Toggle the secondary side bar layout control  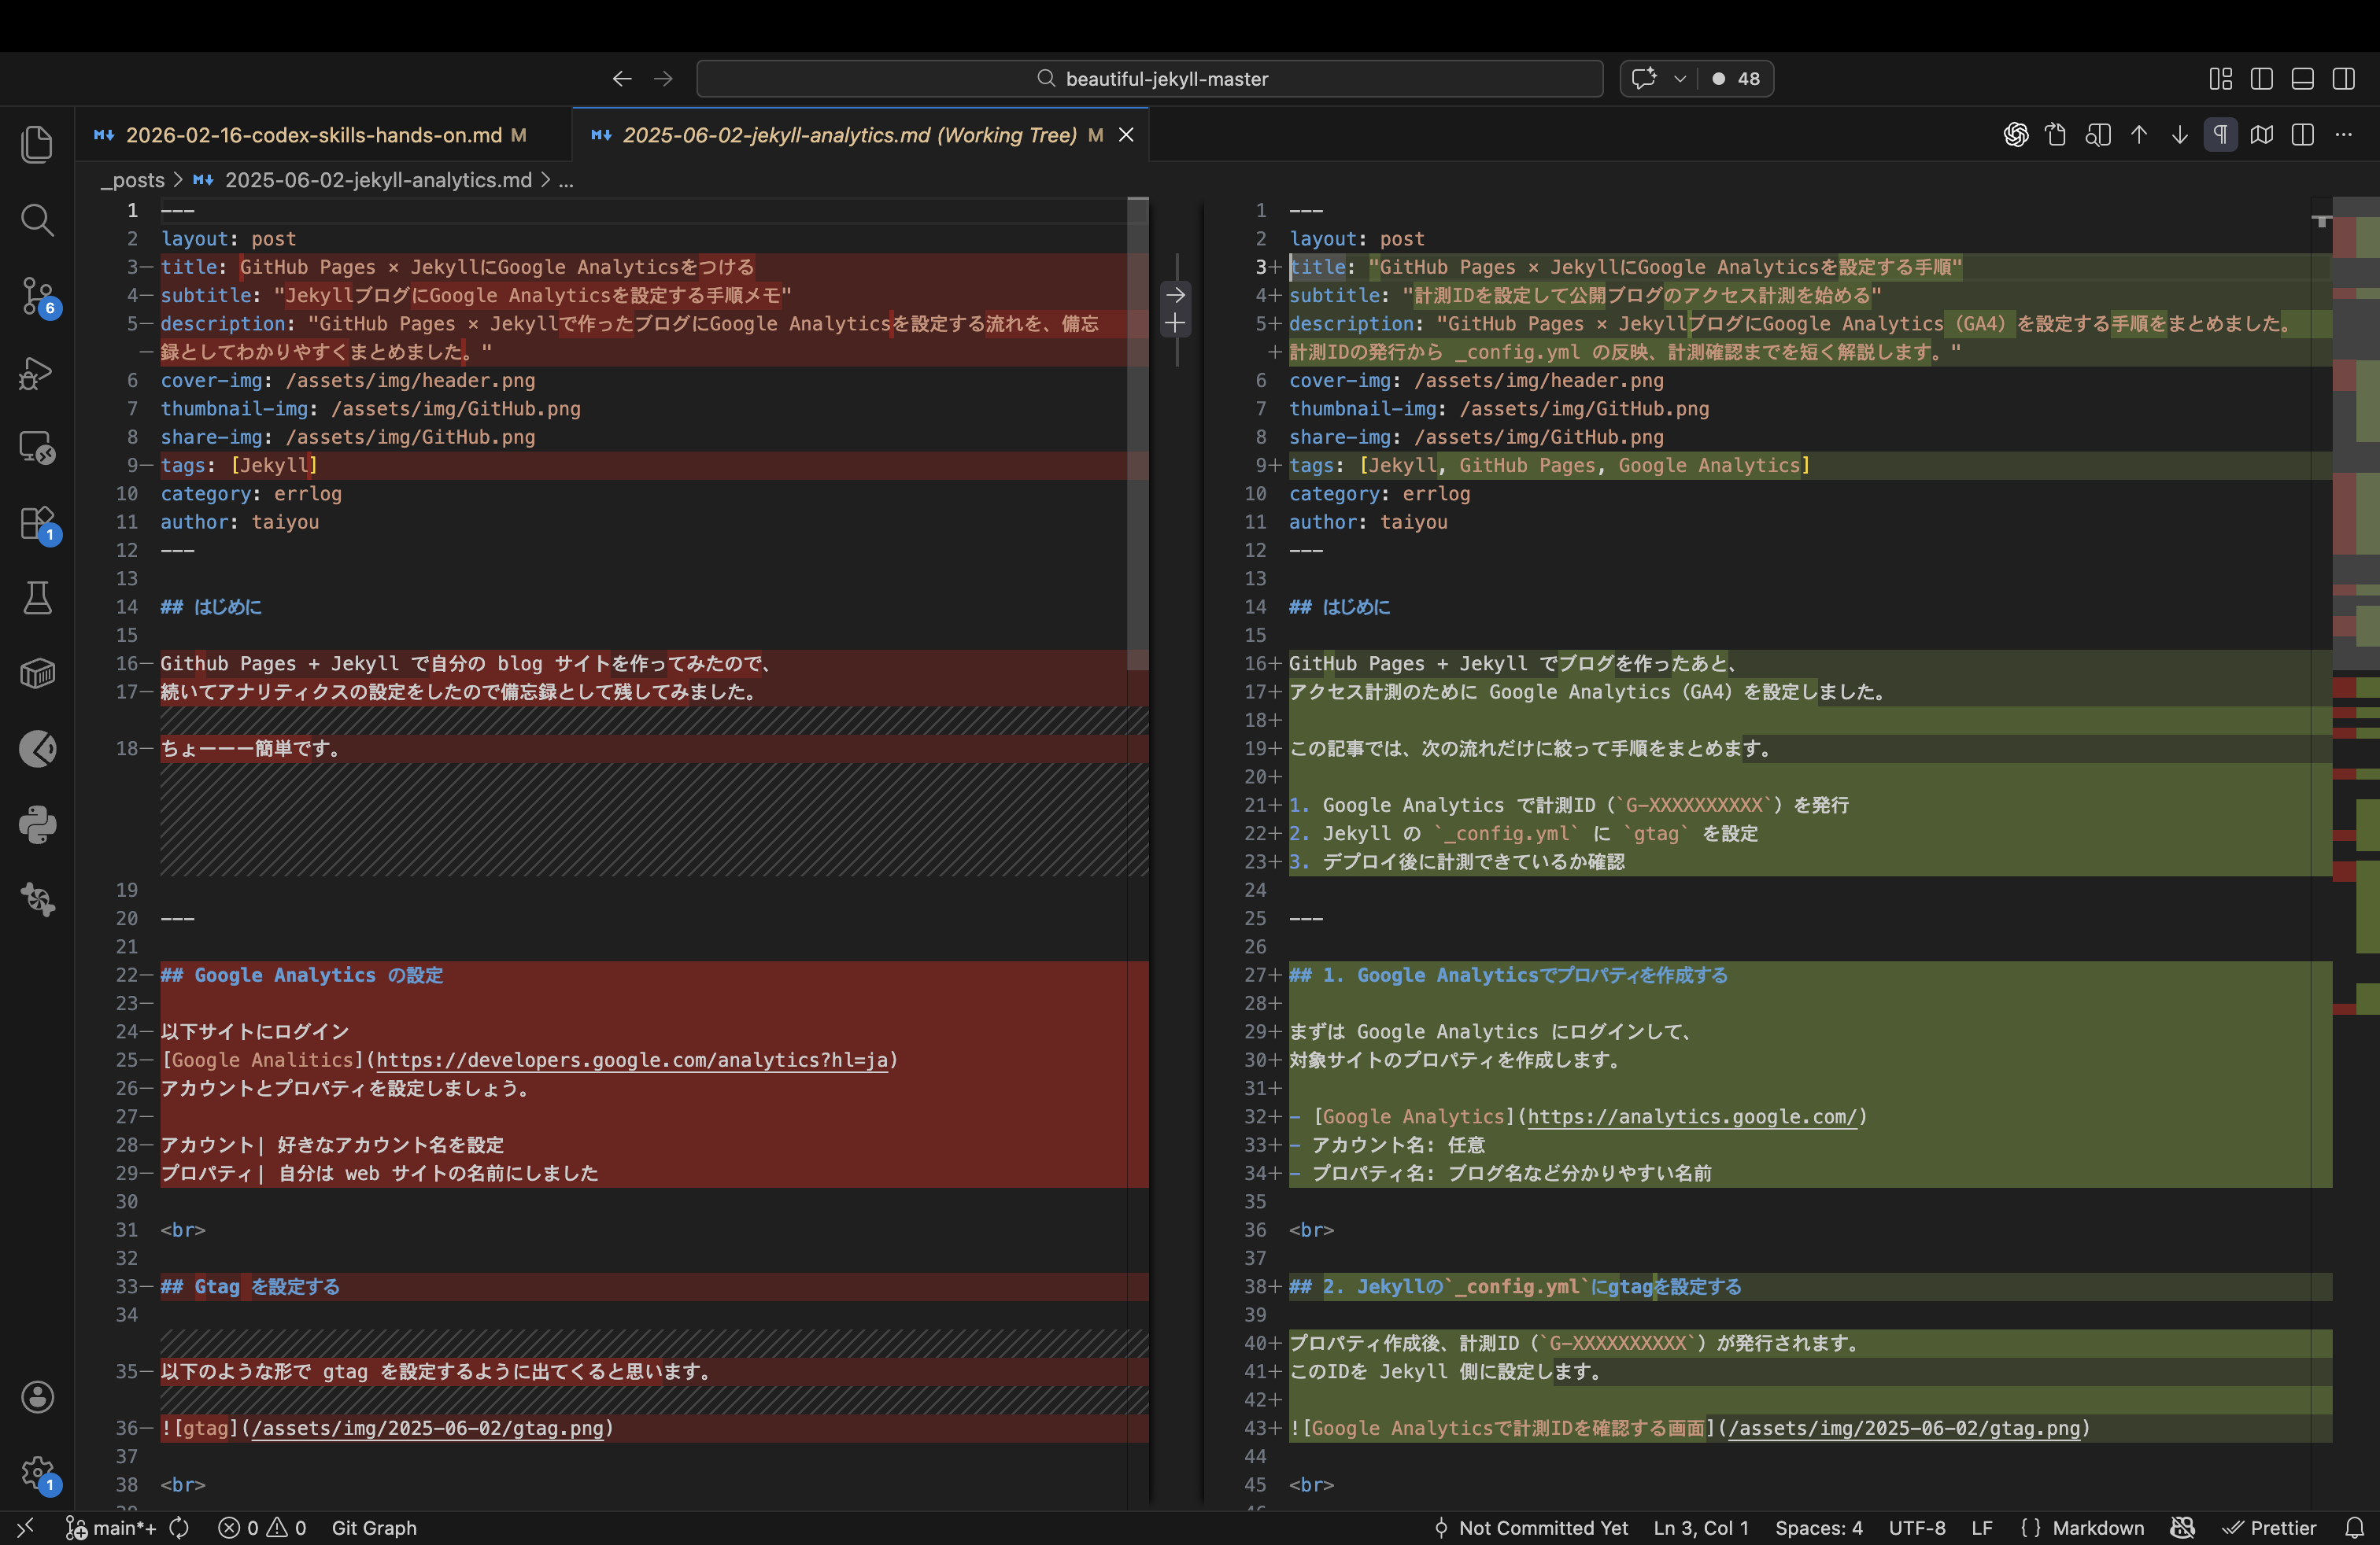click(2343, 79)
